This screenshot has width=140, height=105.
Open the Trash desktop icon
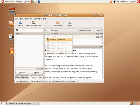click(11, 51)
